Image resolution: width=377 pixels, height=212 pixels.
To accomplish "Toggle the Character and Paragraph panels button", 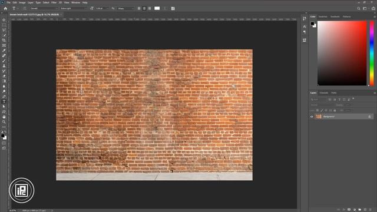I will (x=173, y=8).
